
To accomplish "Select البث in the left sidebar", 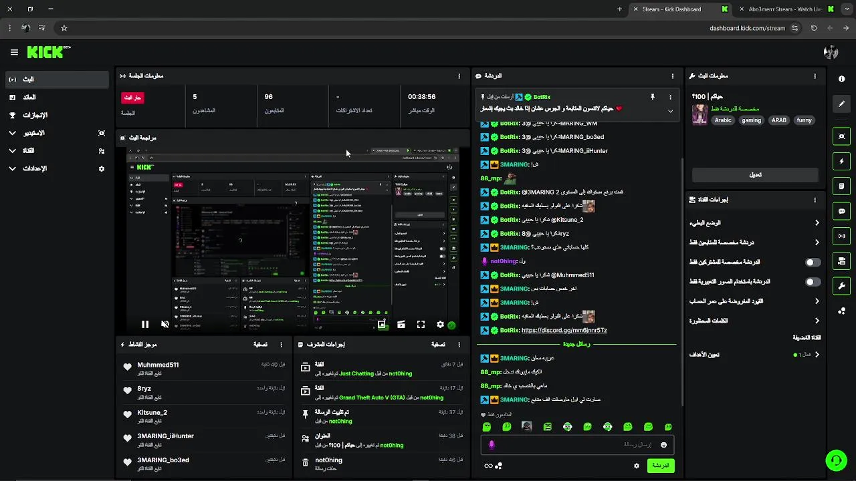I will pyautogui.click(x=56, y=79).
